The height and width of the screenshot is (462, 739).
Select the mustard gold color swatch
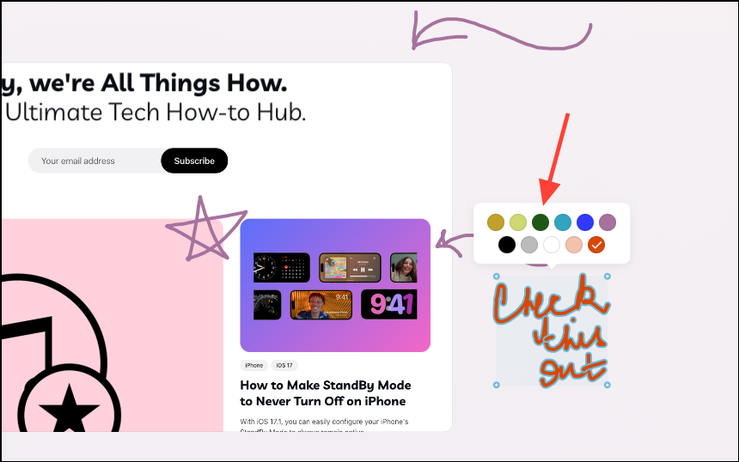(x=495, y=222)
